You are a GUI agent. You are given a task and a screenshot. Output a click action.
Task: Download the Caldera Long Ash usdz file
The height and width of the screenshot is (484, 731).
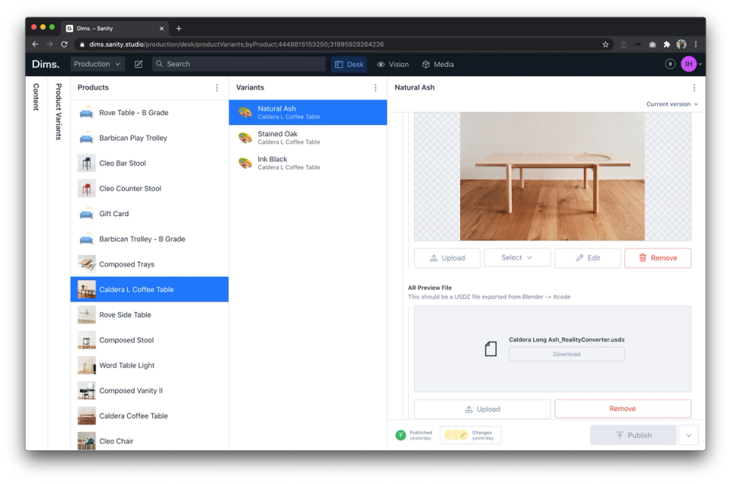pos(567,354)
